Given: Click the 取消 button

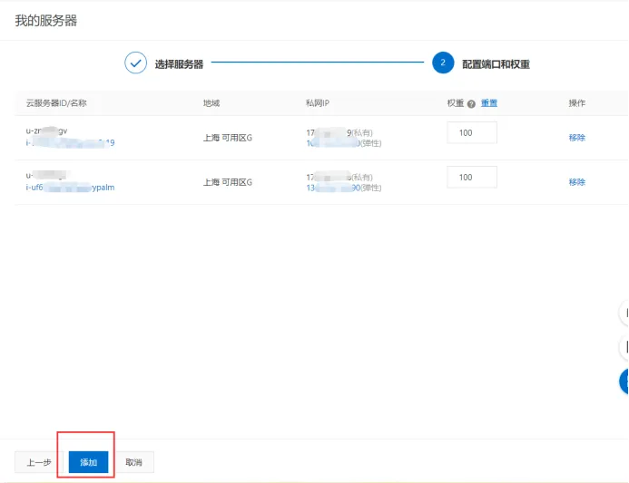Looking at the screenshot, I should (133, 462).
